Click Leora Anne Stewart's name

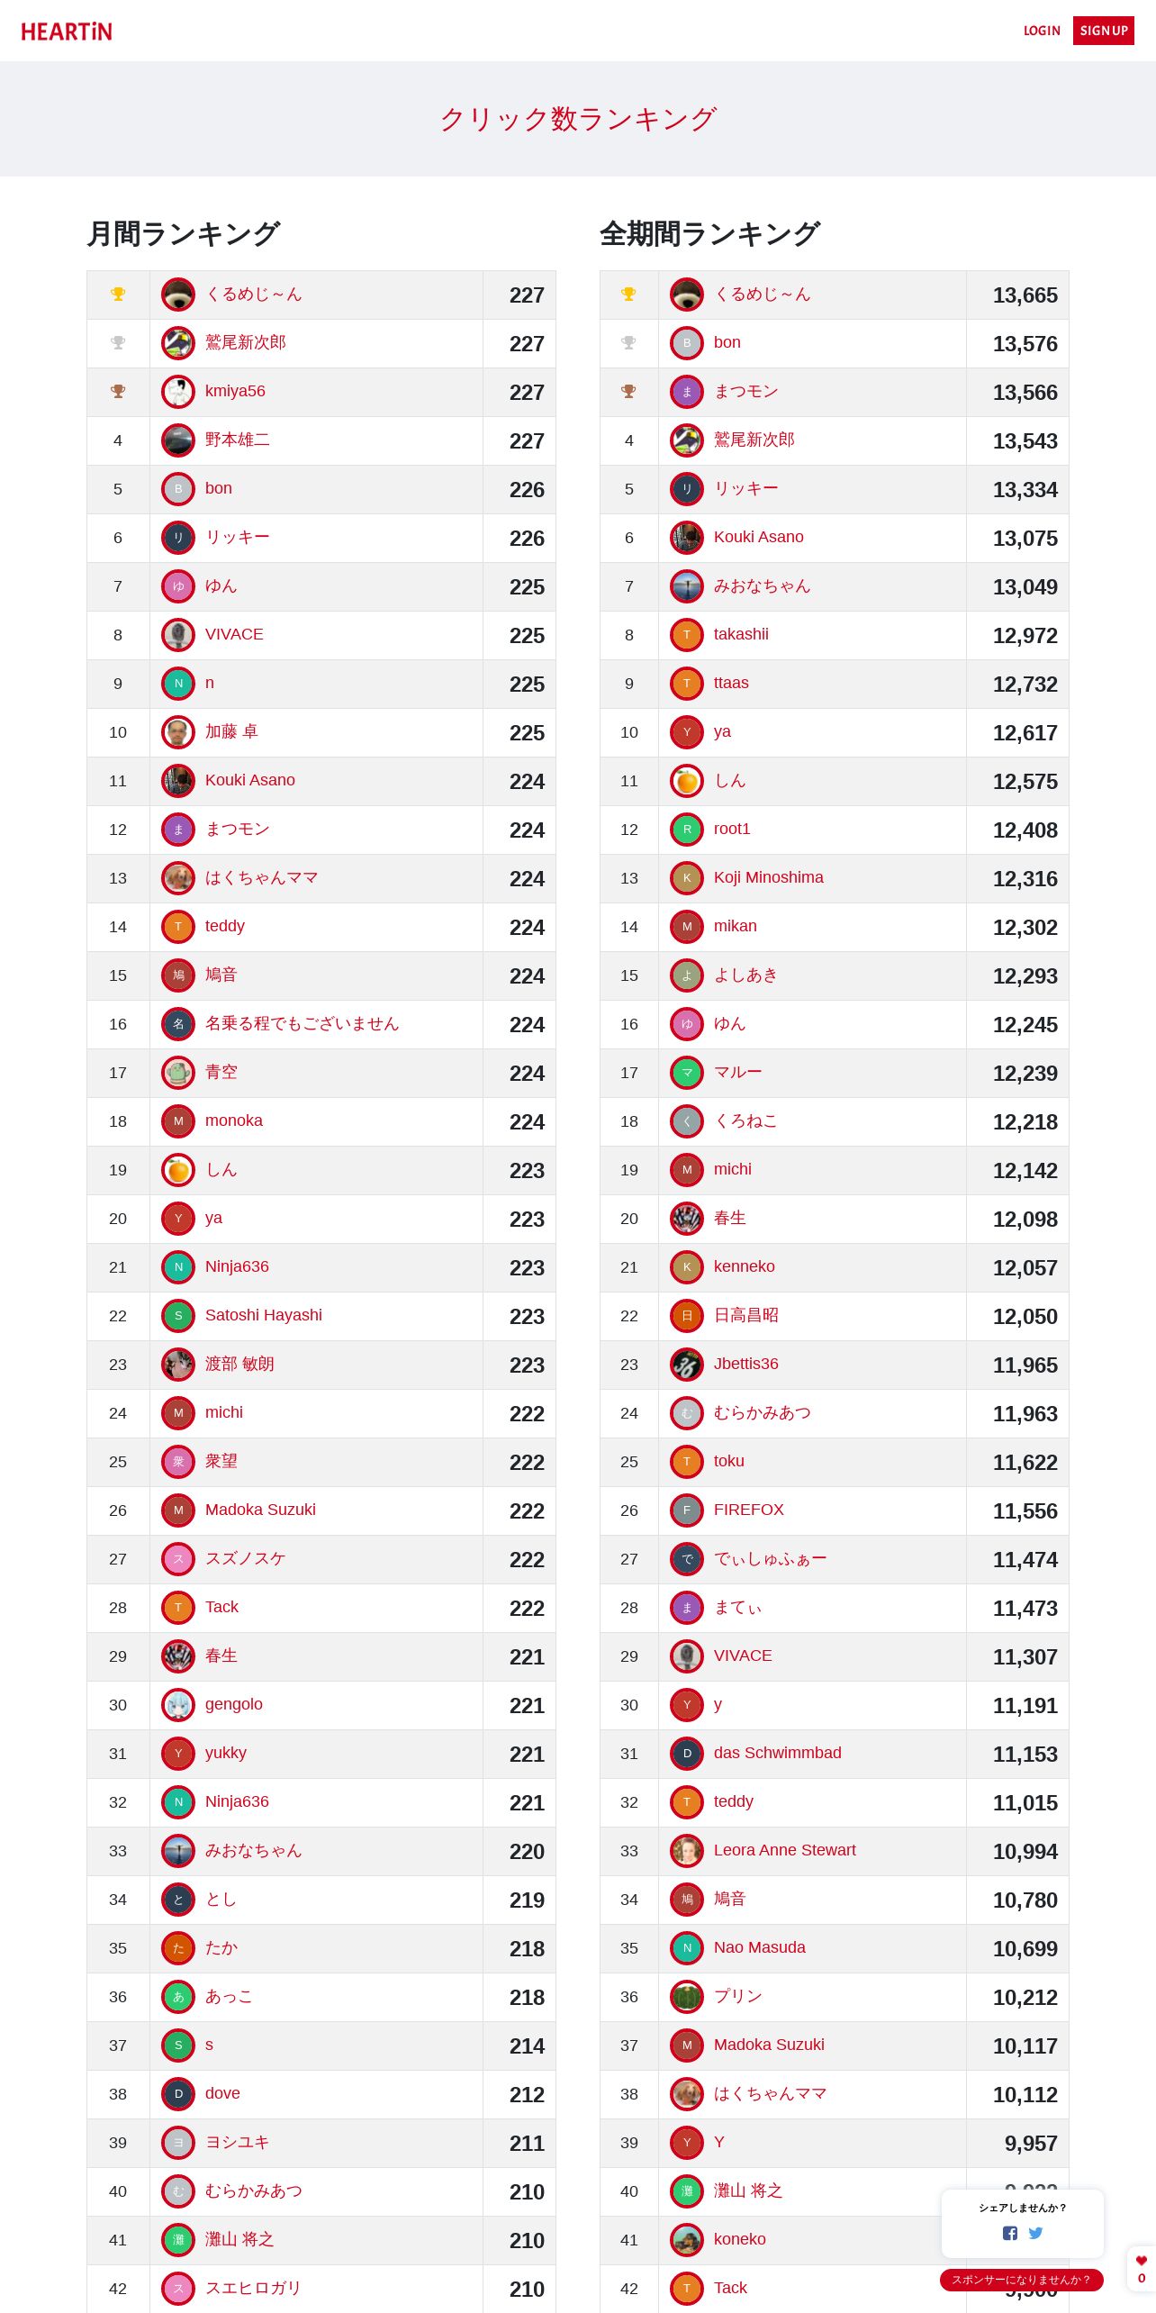point(784,1850)
